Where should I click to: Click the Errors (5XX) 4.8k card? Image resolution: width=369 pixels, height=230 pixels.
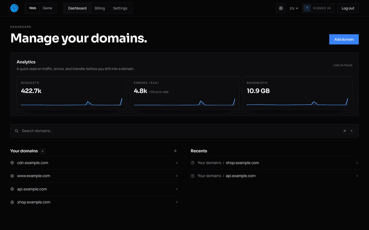click(184, 93)
